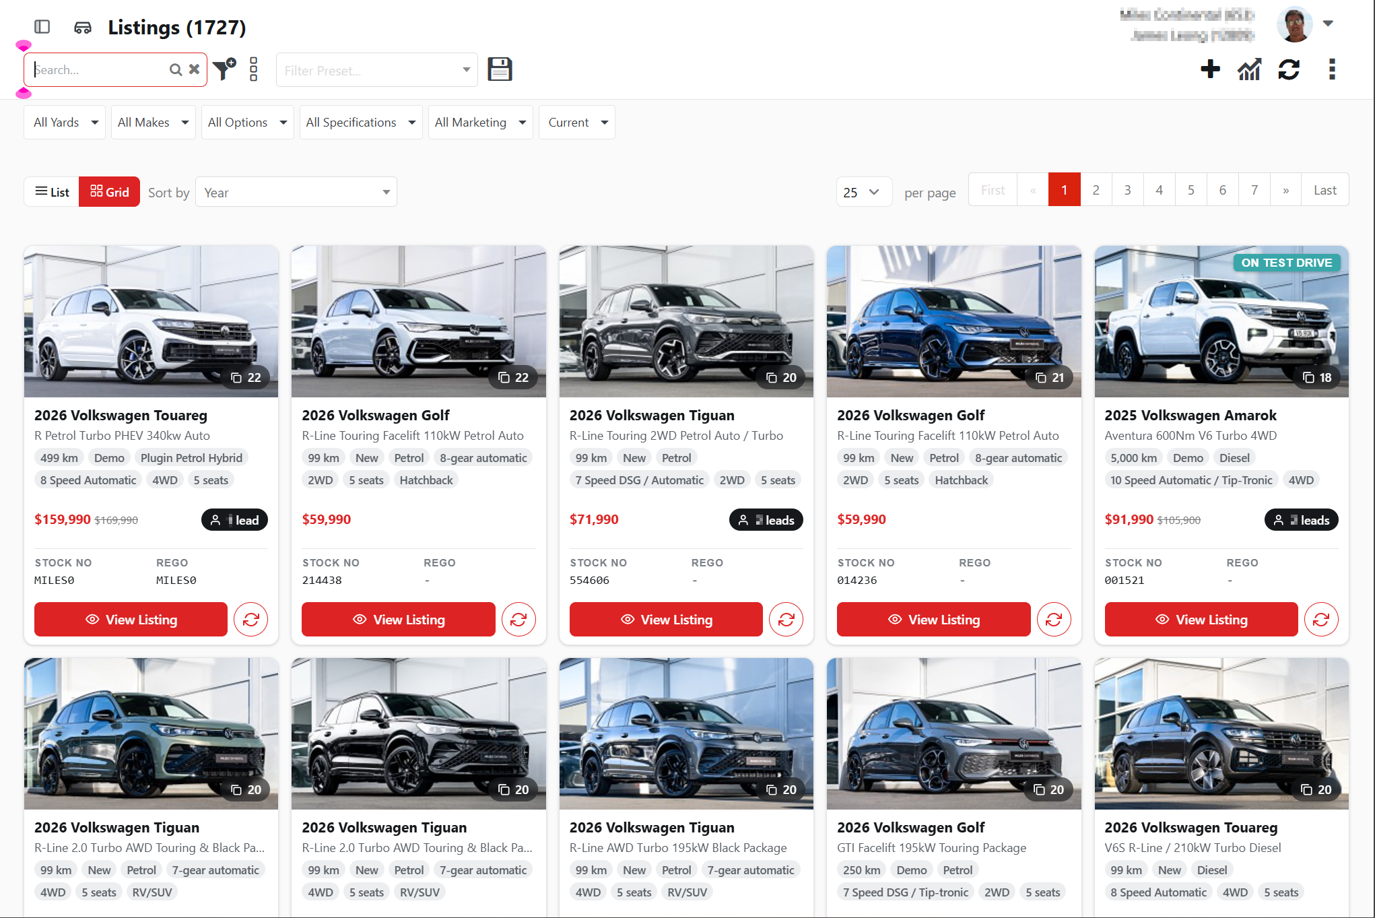Go to page 6
This screenshot has width=1375, height=918.
[1223, 190]
